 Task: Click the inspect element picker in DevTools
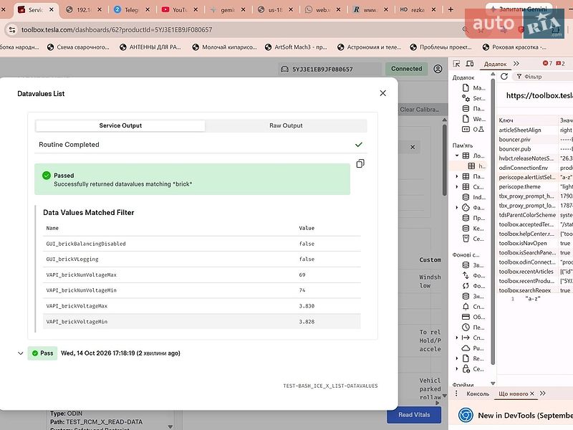click(x=456, y=64)
